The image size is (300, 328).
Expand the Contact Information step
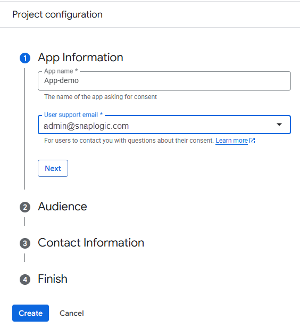91,243
